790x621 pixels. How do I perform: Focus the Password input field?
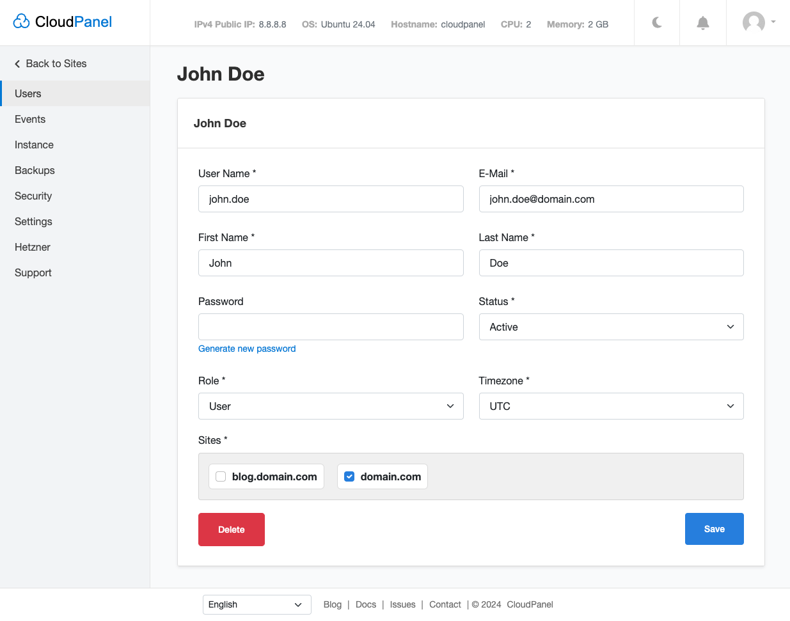point(330,327)
